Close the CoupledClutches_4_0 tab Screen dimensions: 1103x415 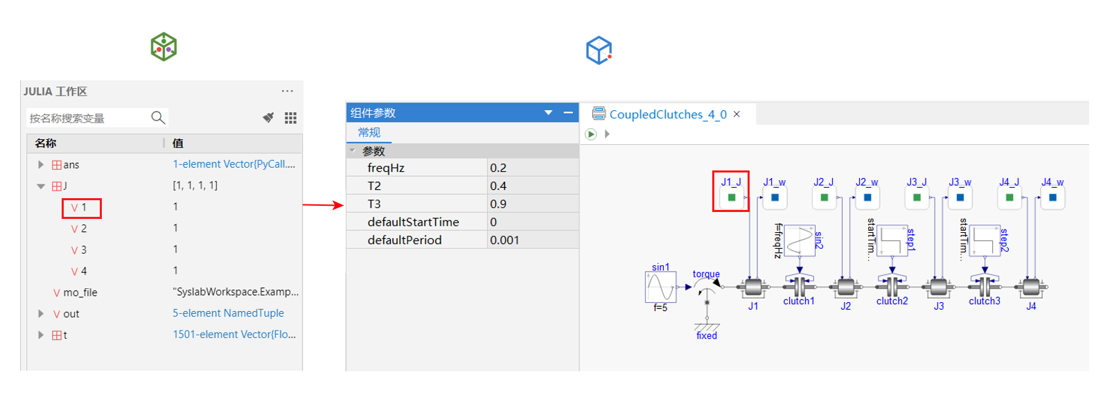pyautogui.click(x=737, y=114)
